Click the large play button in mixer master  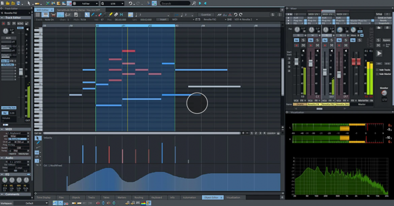[379, 53]
